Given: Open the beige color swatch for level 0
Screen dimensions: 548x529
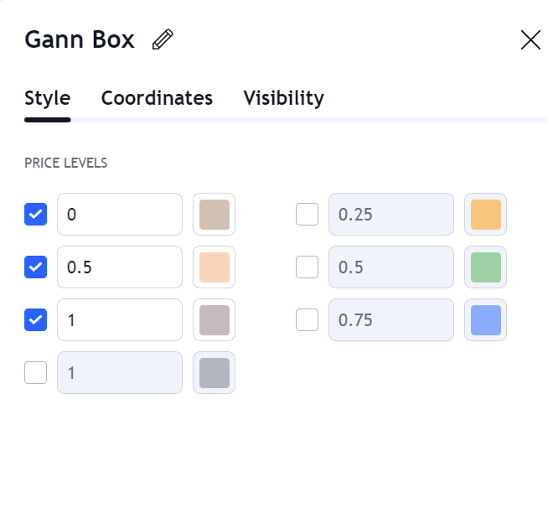Looking at the screenshot, I should click(215, 214).
